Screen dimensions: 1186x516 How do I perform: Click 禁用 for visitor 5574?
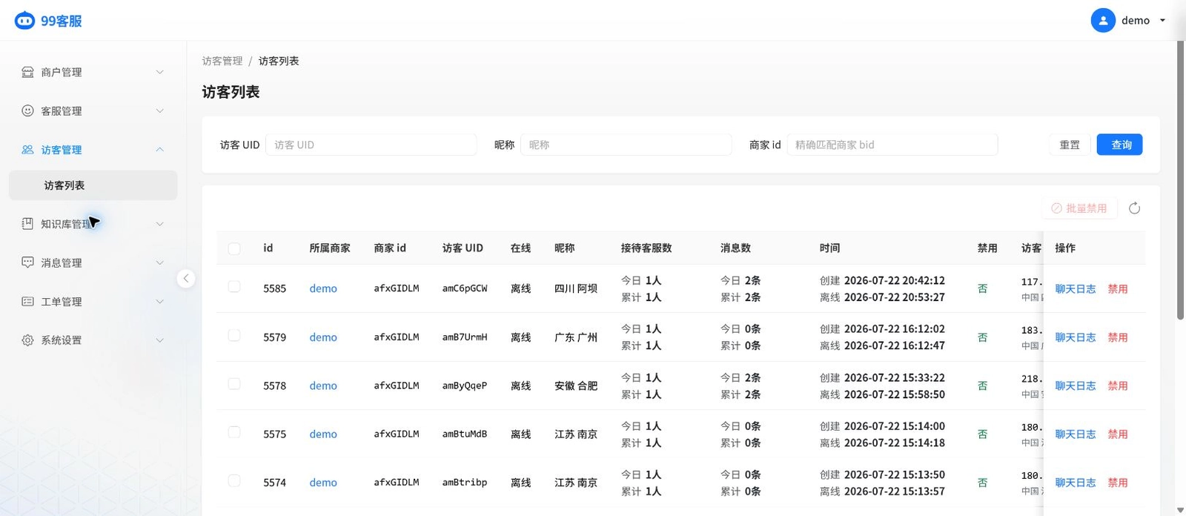(1118, 483)
